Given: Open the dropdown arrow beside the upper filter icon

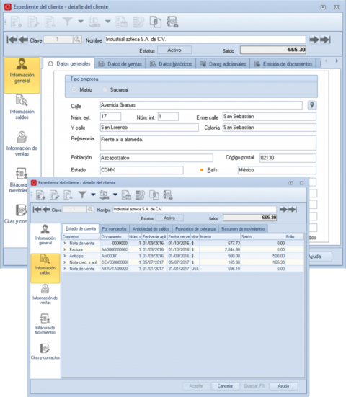Looking at the screenshot, I should 81,22.
